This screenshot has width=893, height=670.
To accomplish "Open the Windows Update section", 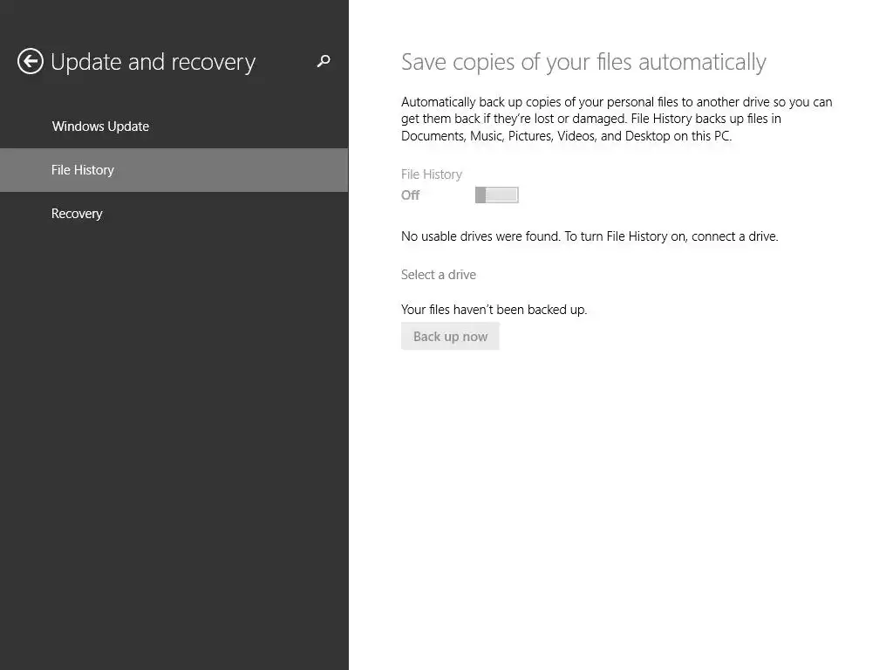I will click(x=100, y=126).
